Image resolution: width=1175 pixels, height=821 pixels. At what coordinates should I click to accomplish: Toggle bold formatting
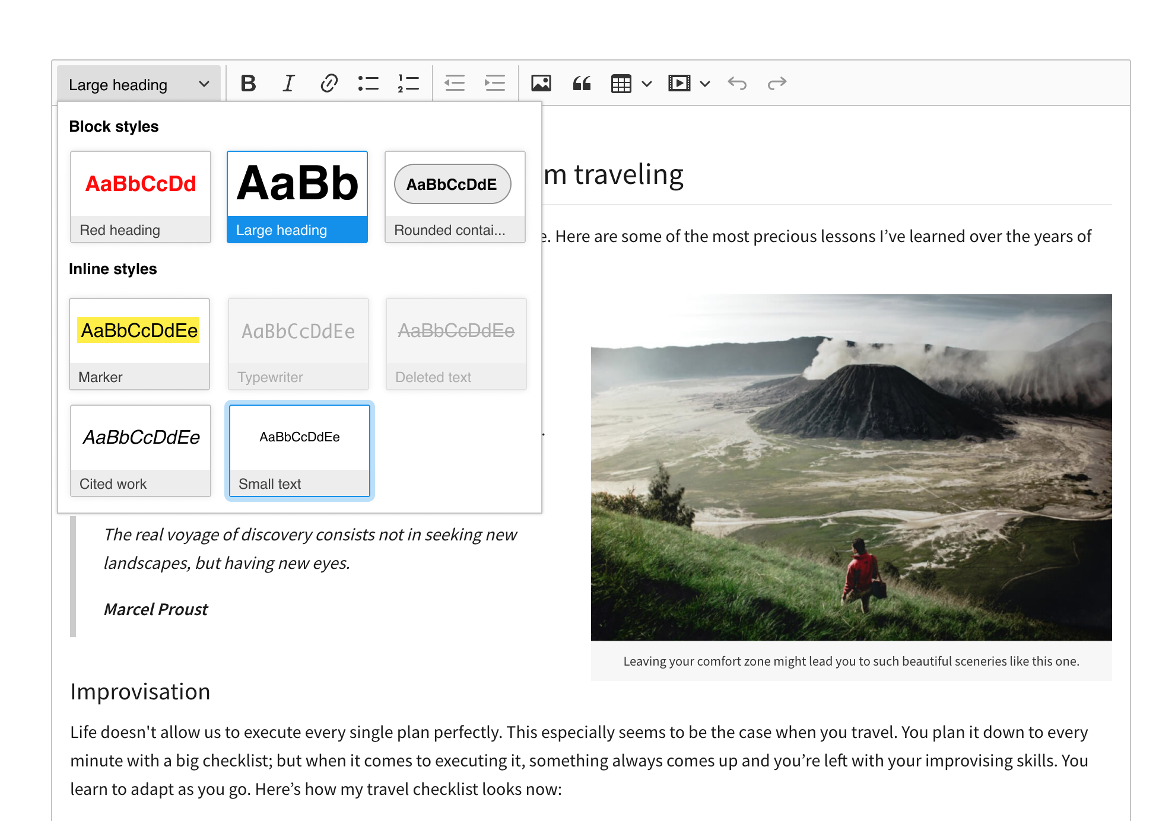pos(248,83)
